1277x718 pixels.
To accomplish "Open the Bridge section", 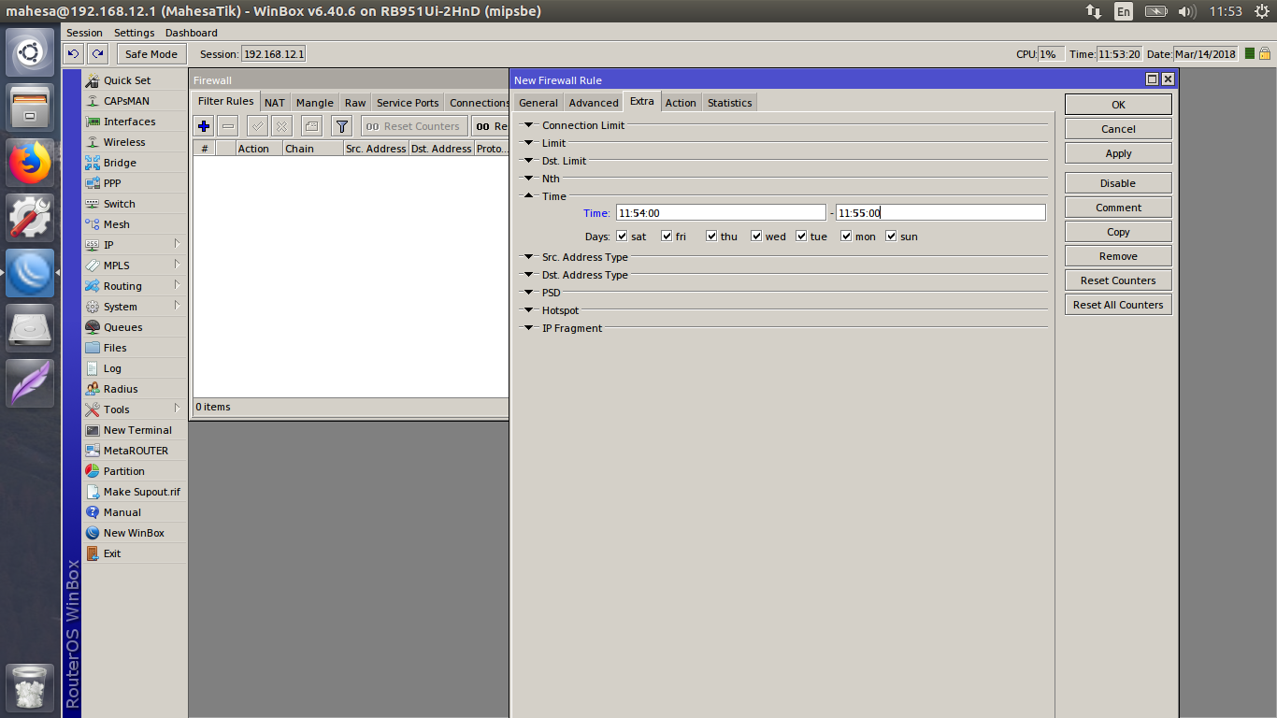I will (120, 163).
